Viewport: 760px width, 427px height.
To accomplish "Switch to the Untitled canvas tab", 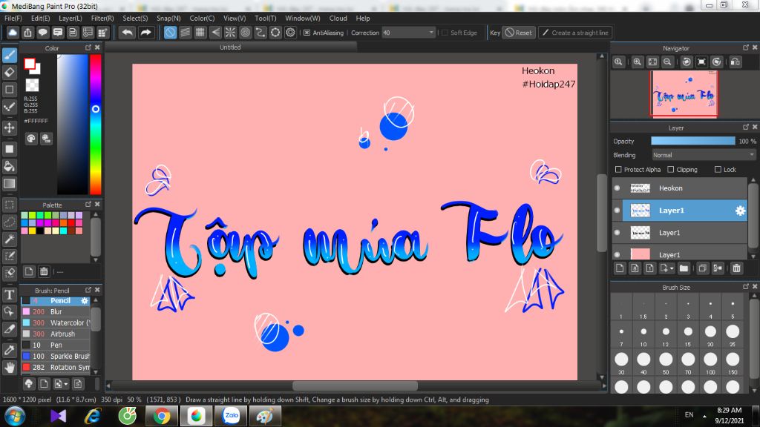I will pyautogui.click(x=230, y=47).
